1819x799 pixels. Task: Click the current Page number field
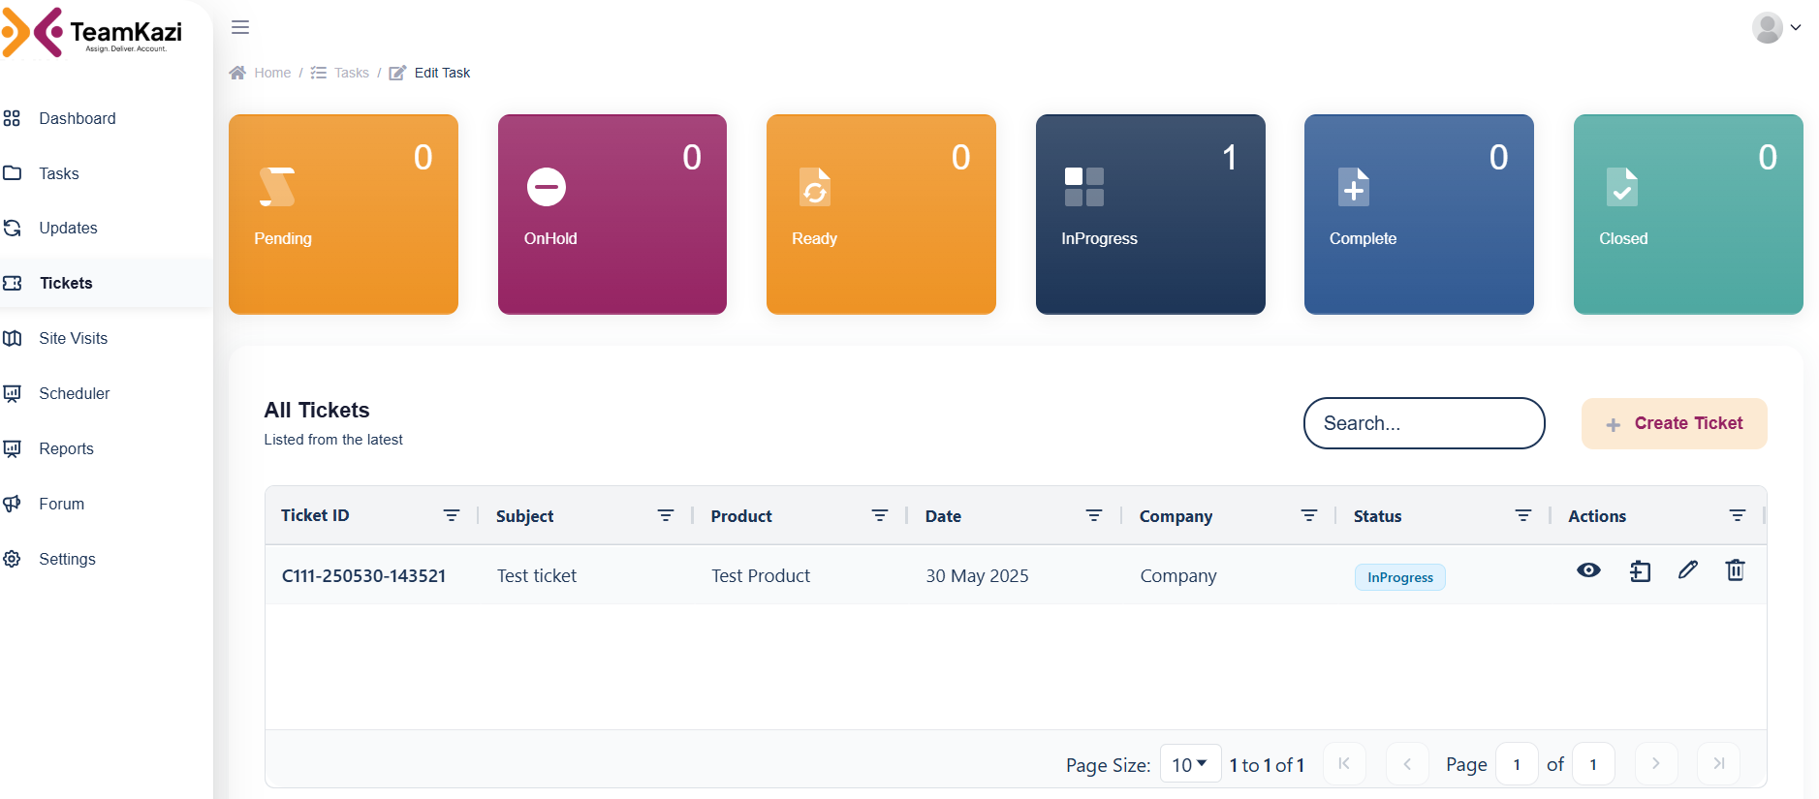tap(1517, 764)
